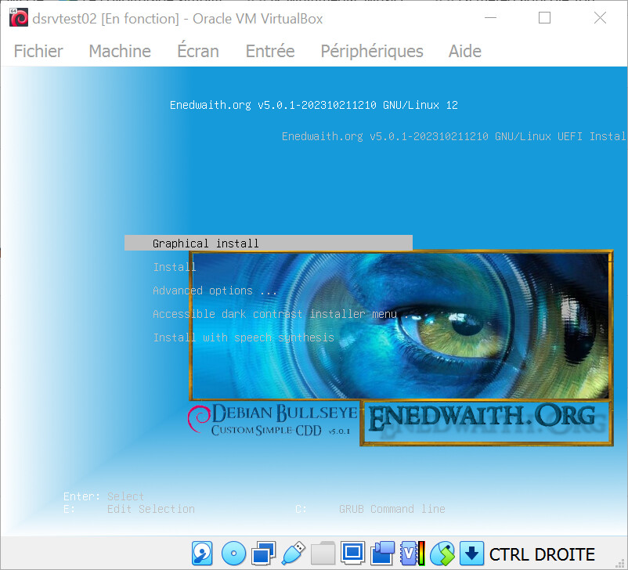Click the Debian Bullseye Custom Simple-CDD logo
The height and width of the screenshot is (570, 628).
[273, 420]
